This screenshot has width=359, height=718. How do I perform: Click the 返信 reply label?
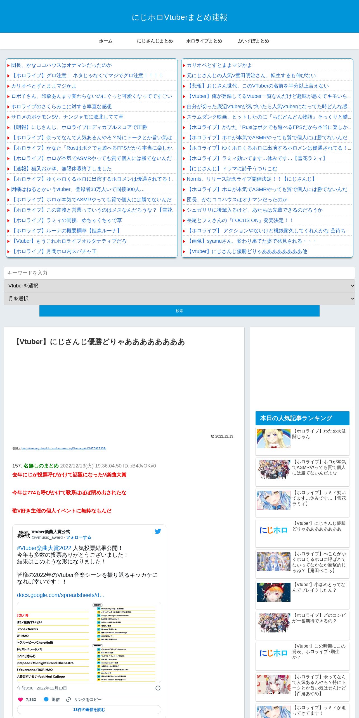56,700
